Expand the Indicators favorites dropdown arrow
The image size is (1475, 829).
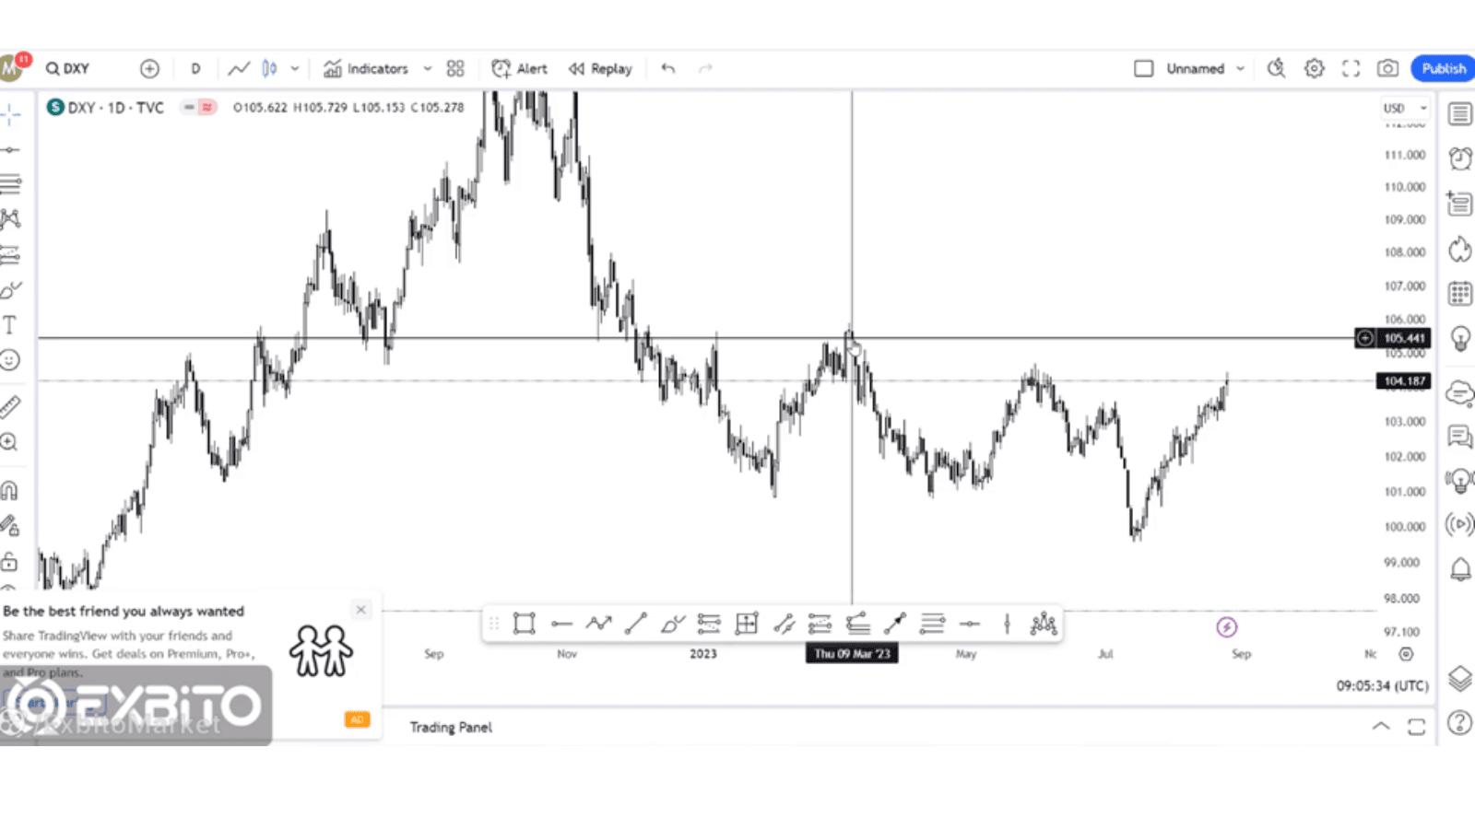click(x=427, y=69)
